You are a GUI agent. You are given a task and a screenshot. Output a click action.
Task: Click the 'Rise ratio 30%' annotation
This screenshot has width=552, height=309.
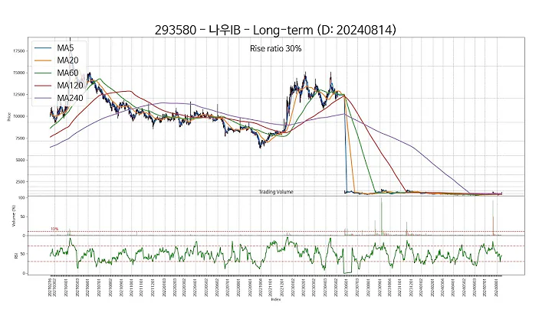click(x=276, y=48)
